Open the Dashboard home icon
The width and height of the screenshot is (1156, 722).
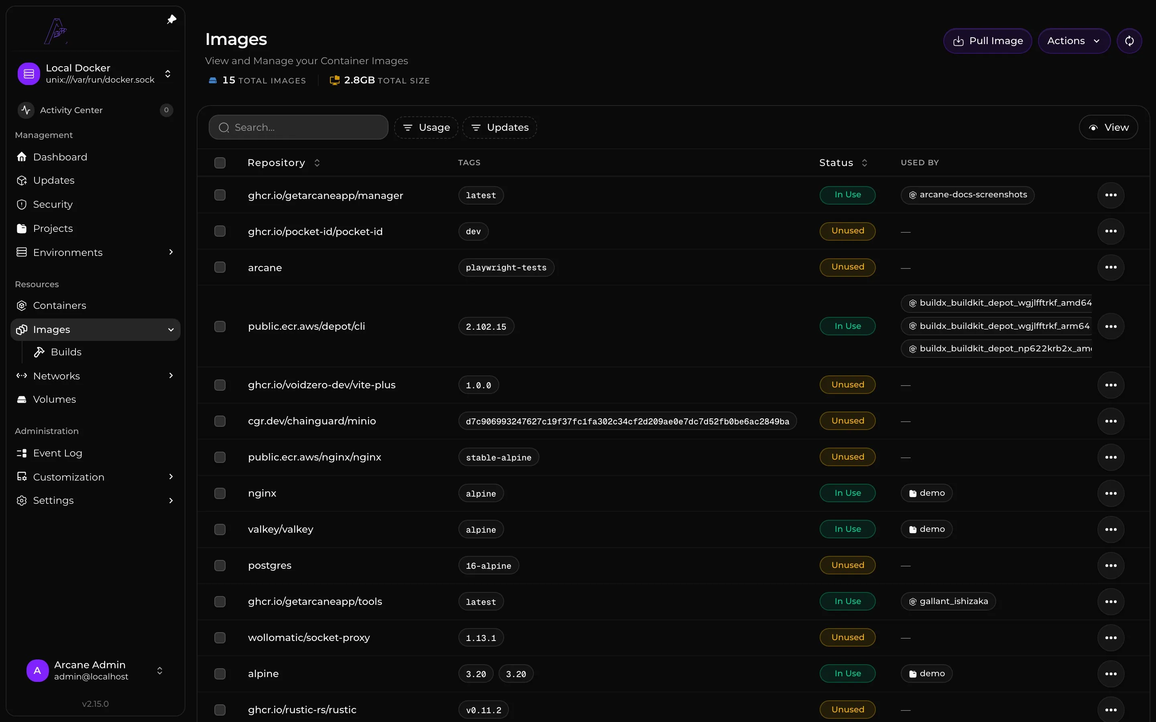(x=22, y=157)
